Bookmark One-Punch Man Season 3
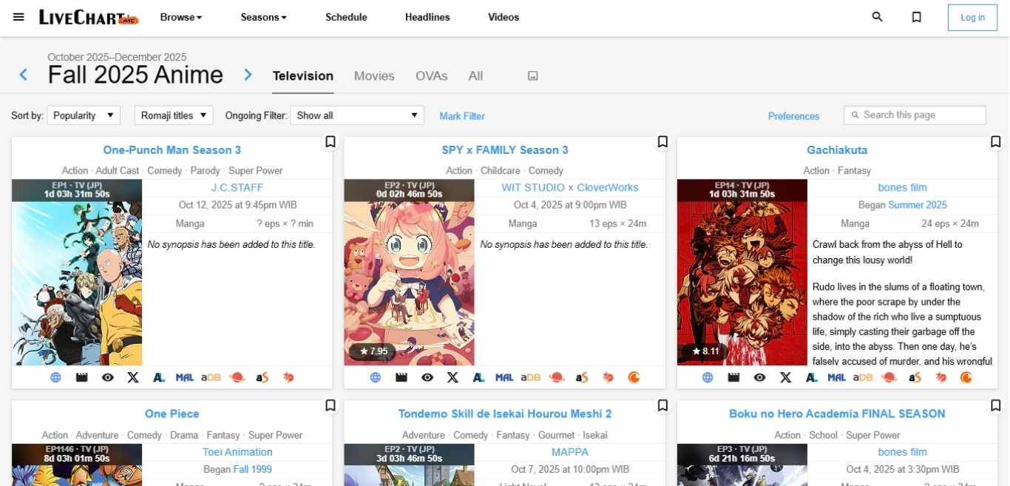 pyautogui.click(x=330, y=141)
